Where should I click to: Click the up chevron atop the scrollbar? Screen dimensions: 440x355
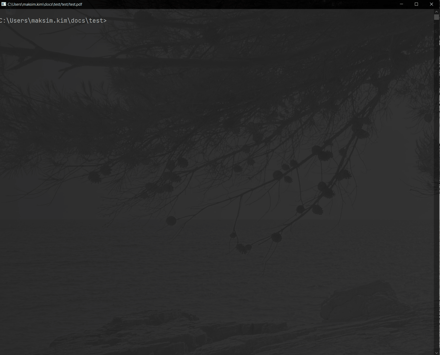(436, 11)
